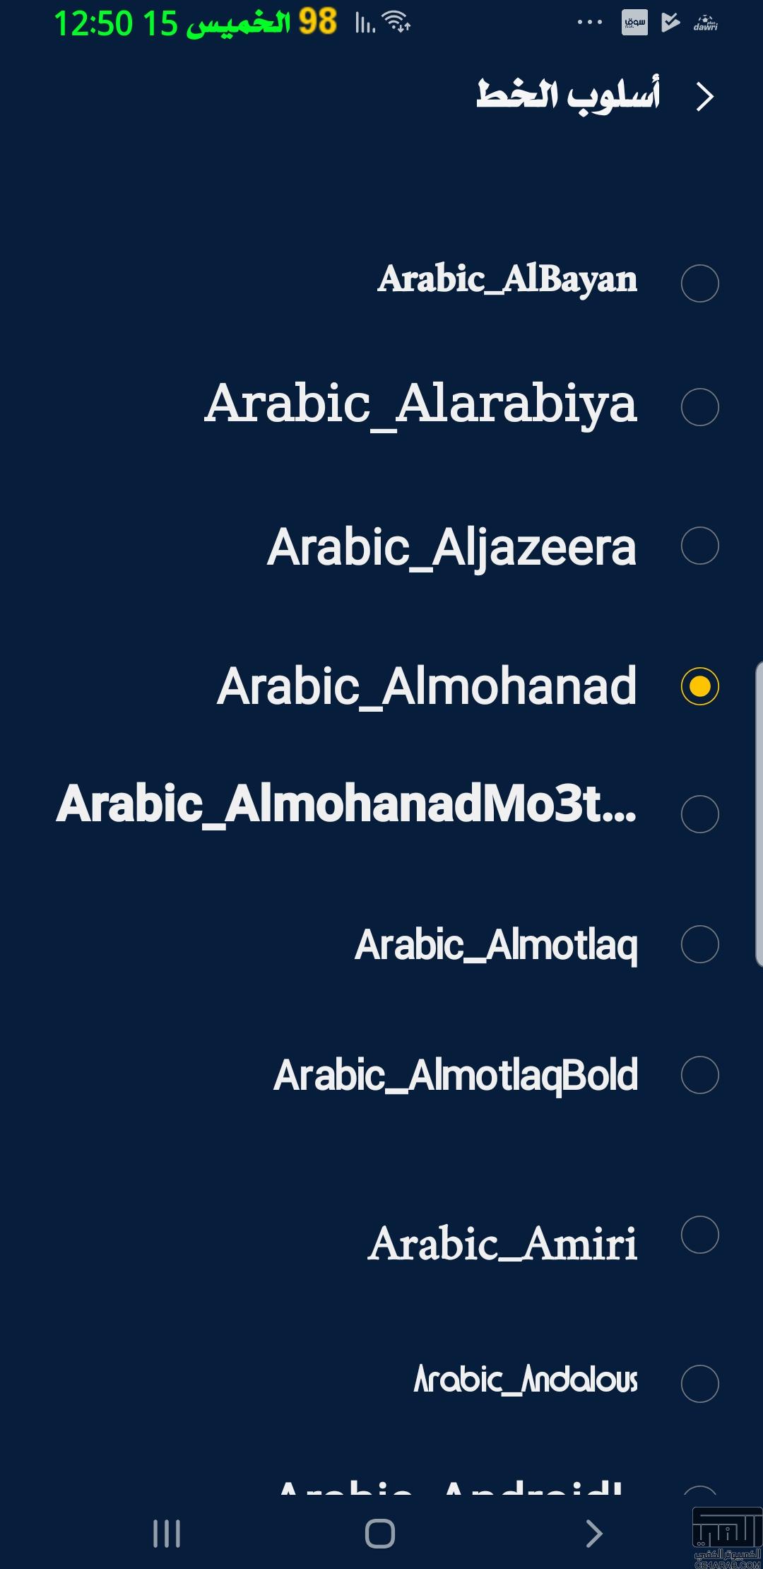The width and height of the screenshot is (763, 1569).
Task: Tap the back arrow in the navigation bar
Action: point(594,1533)
